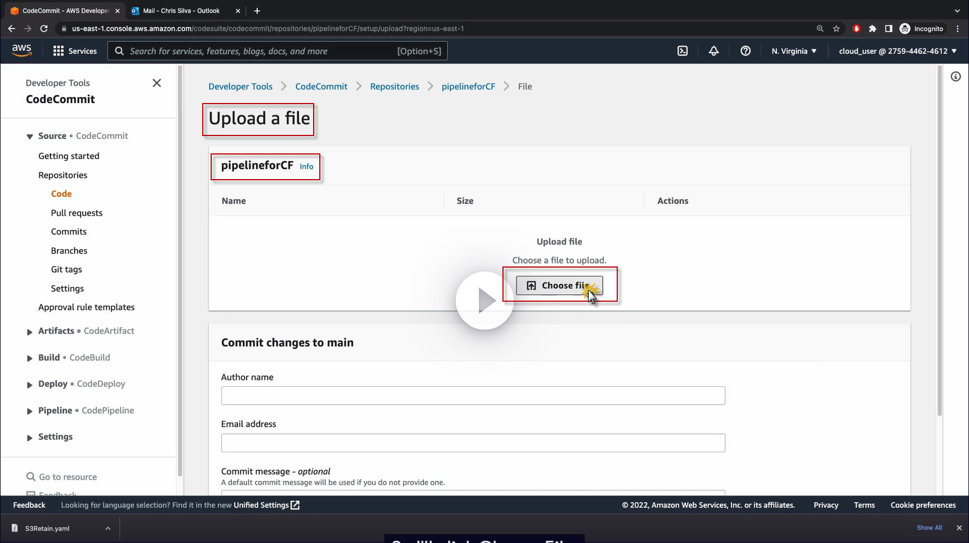Image resolution: width=969 pixels, height=543 pixels.
Task: Open the browser zoom magnifier icon
Action: click(x=820, y=29)
